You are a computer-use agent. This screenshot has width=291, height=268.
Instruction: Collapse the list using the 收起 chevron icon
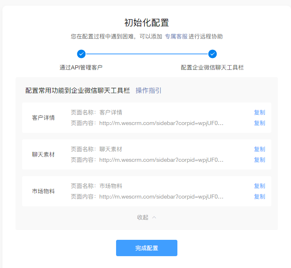[x=154, y=217]
